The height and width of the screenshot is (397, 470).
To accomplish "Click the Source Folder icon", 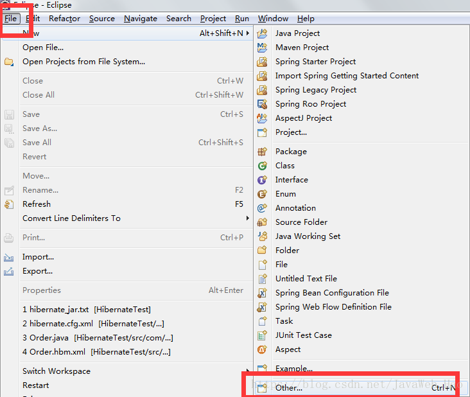I will [x=262, y=222].
